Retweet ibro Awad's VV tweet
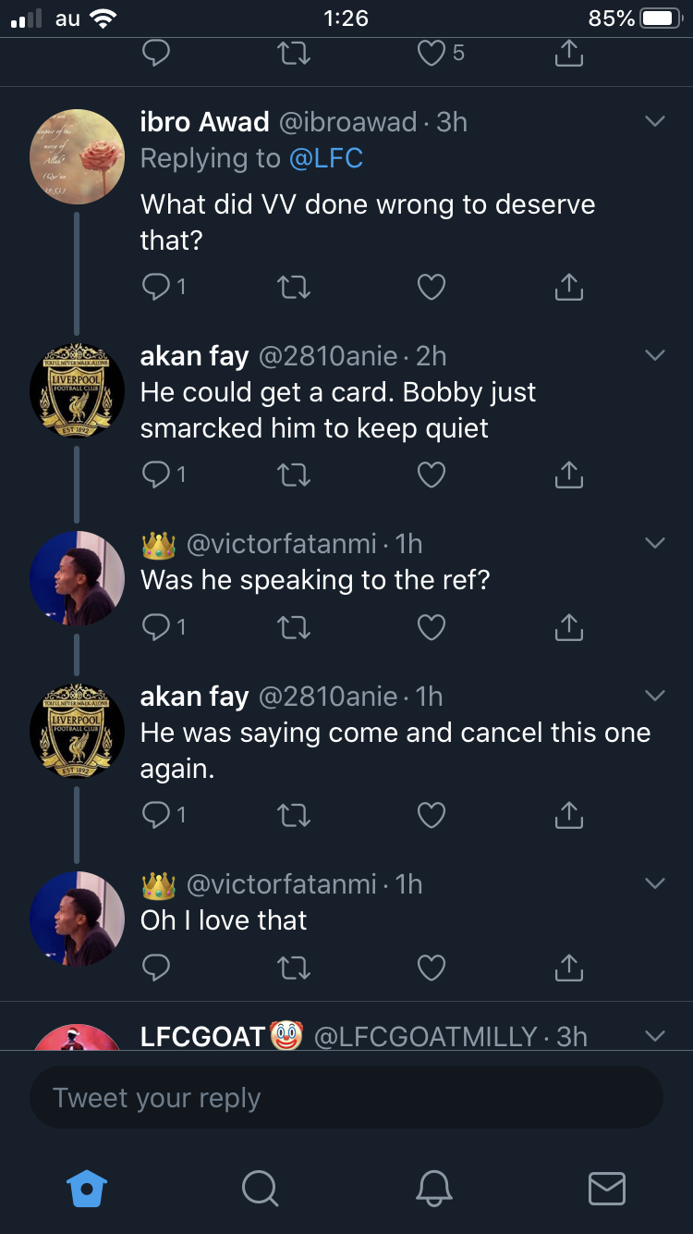Viewport: 693px width, 1234px height. point(294,288)
